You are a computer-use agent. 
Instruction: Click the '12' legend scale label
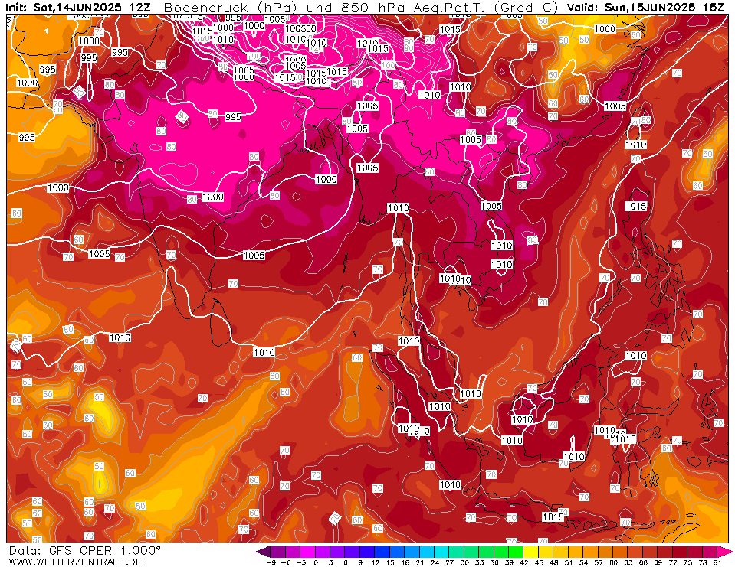click(x=375, y=562)
